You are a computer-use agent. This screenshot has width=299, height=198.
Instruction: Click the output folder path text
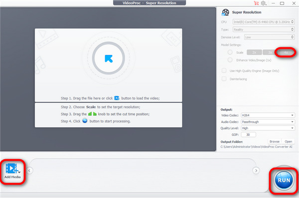click(256, 147)
